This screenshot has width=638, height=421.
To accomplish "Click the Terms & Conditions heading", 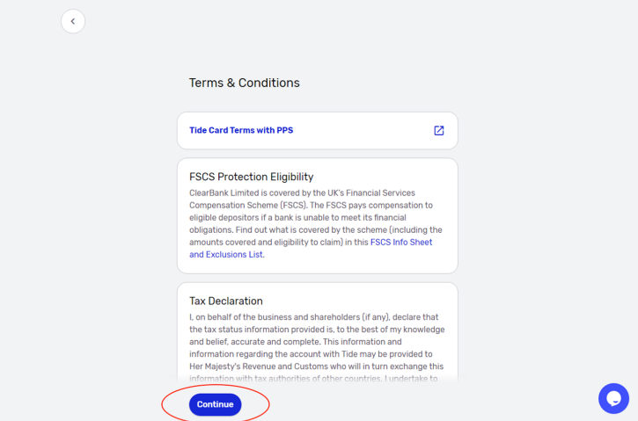I will (244, 83).
